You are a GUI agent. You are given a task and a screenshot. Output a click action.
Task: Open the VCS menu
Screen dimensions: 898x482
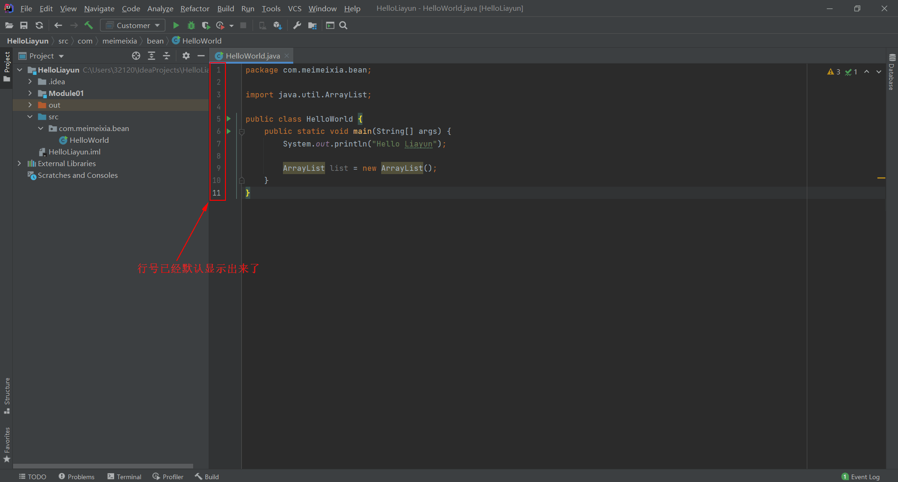[295, 8]
